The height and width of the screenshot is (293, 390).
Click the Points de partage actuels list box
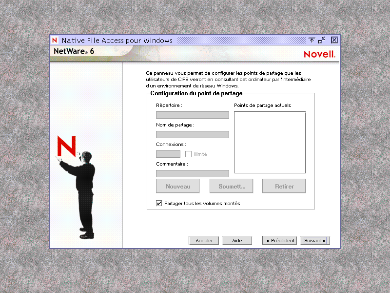[x=270, y=142]
